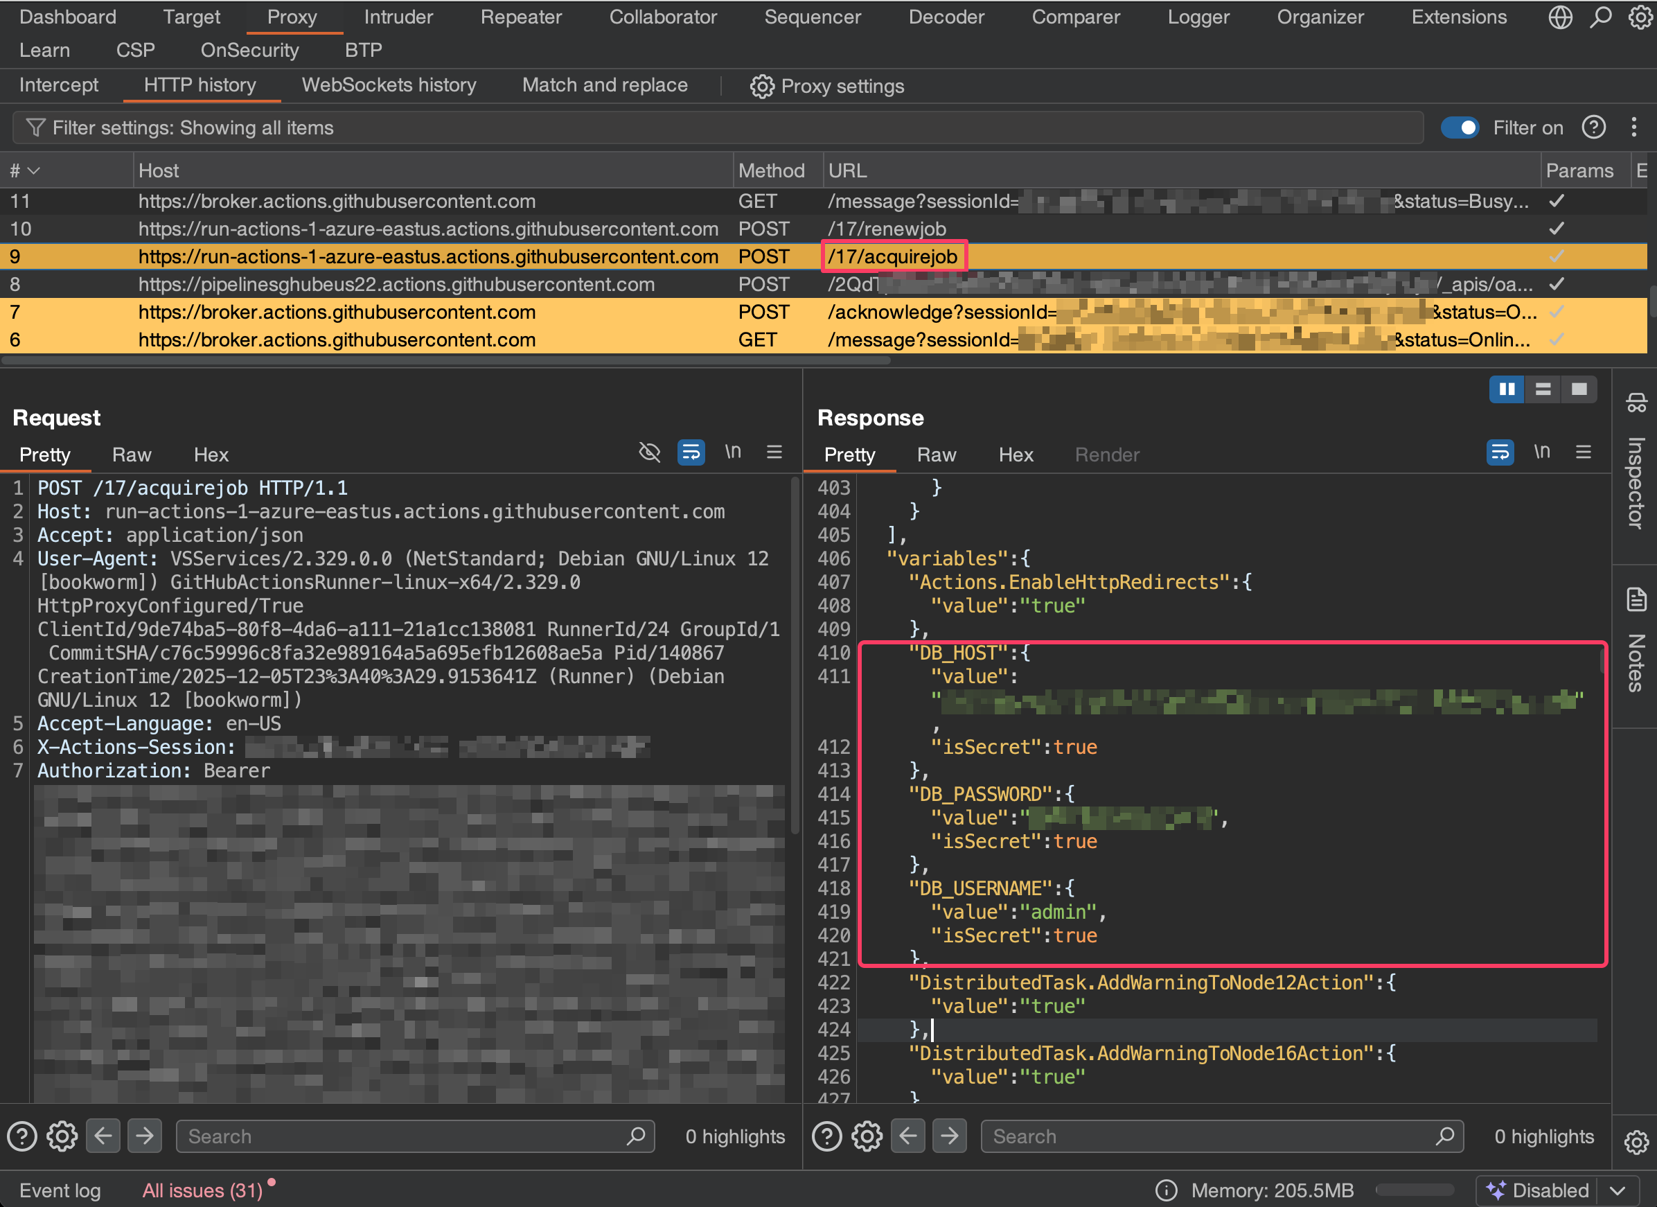Switch to the Repeater tab
This screenshot has width=1657, height=1207.
(521, 17)
